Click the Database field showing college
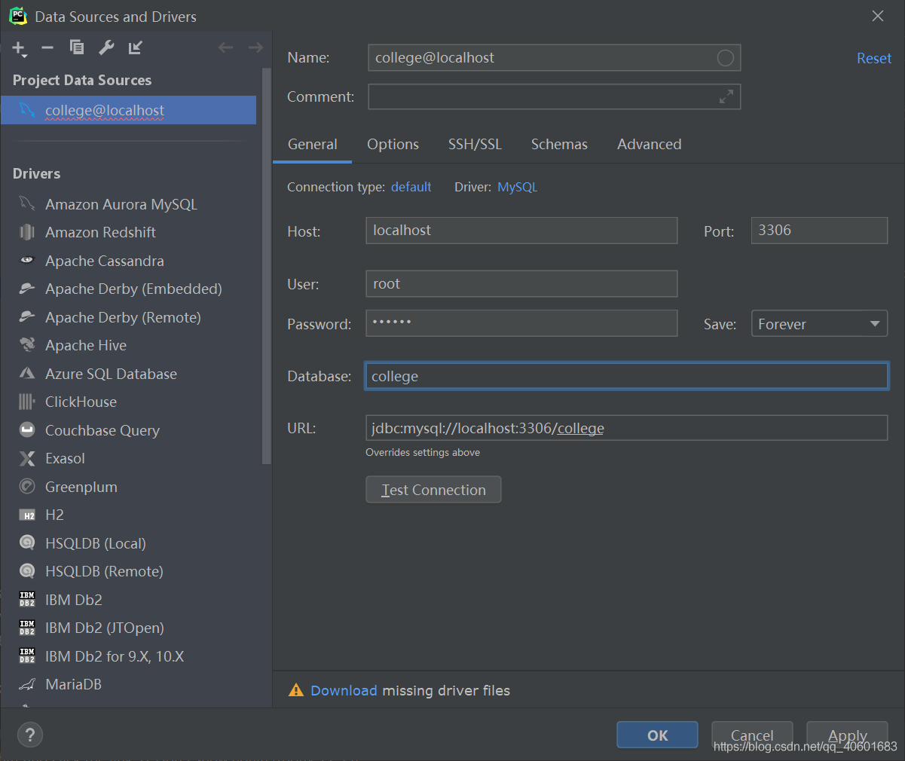The image size is (905, 761). tap(626, 376)
